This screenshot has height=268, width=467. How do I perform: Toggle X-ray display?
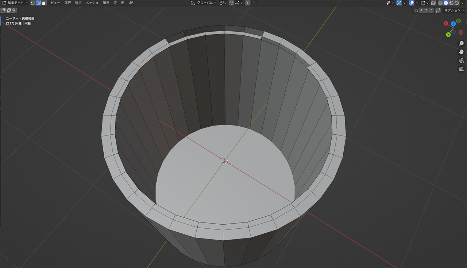433,3
